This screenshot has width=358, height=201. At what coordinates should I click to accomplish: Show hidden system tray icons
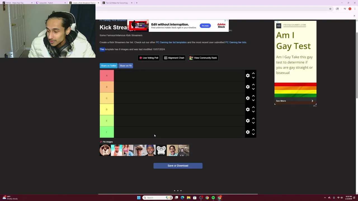[x=325, y=198]
